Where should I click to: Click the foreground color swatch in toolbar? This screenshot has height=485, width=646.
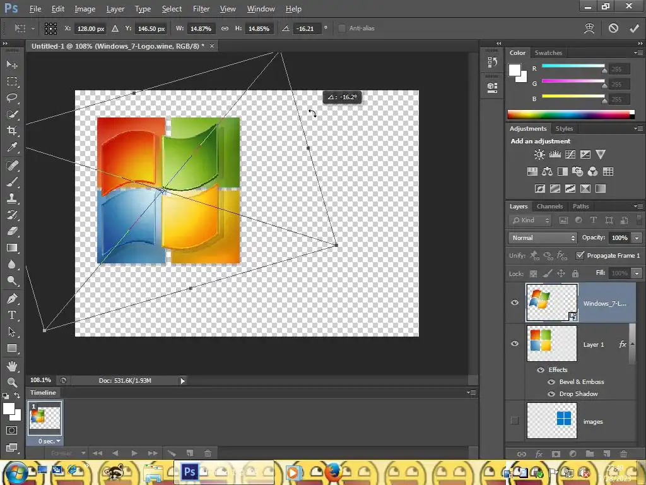[x=9, y=409]
